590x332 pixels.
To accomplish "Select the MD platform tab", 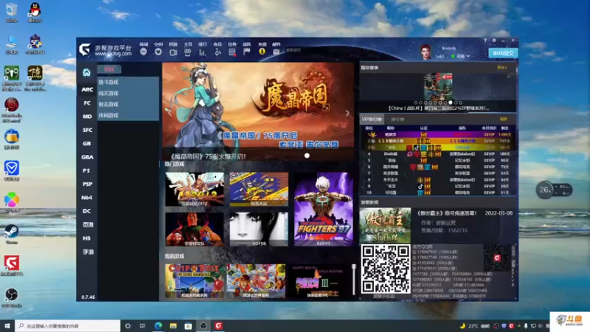I will pyautogui.click(x=87, y=117).
